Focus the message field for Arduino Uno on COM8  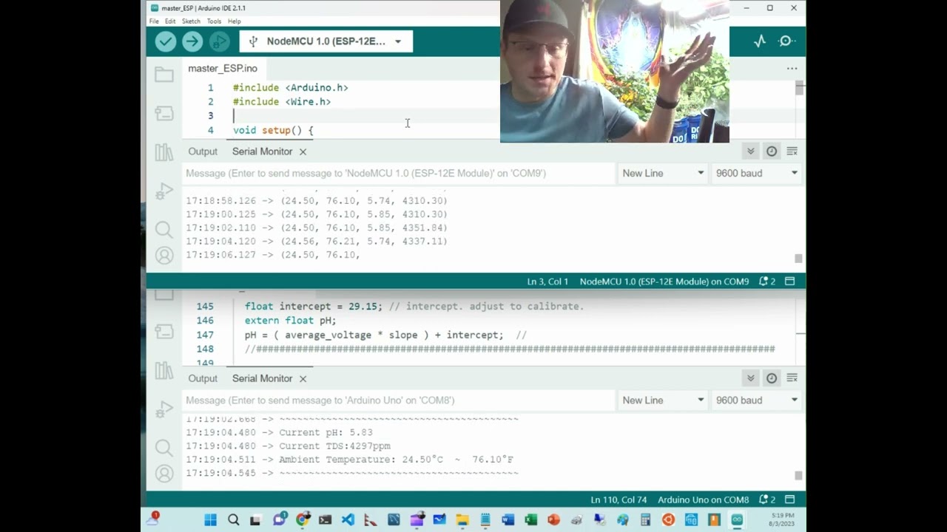click(399, 400)
